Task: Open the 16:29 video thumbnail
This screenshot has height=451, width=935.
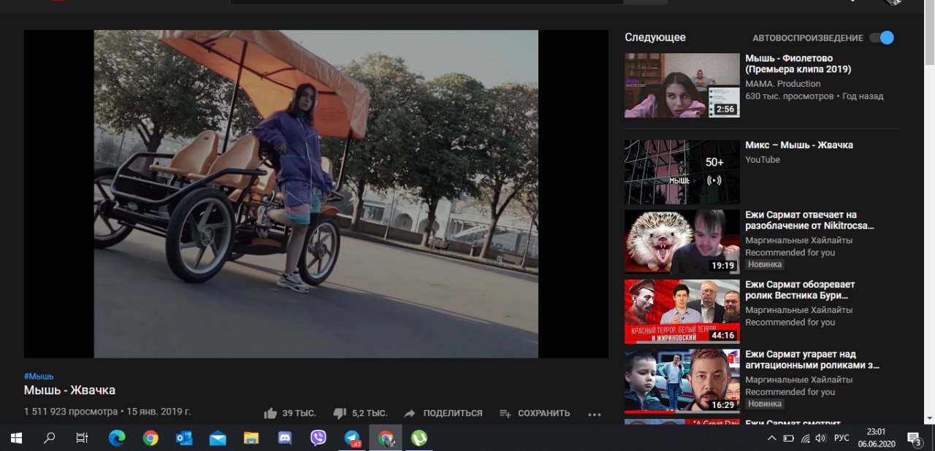Action: pyautogui.click(x=682, y=381)
